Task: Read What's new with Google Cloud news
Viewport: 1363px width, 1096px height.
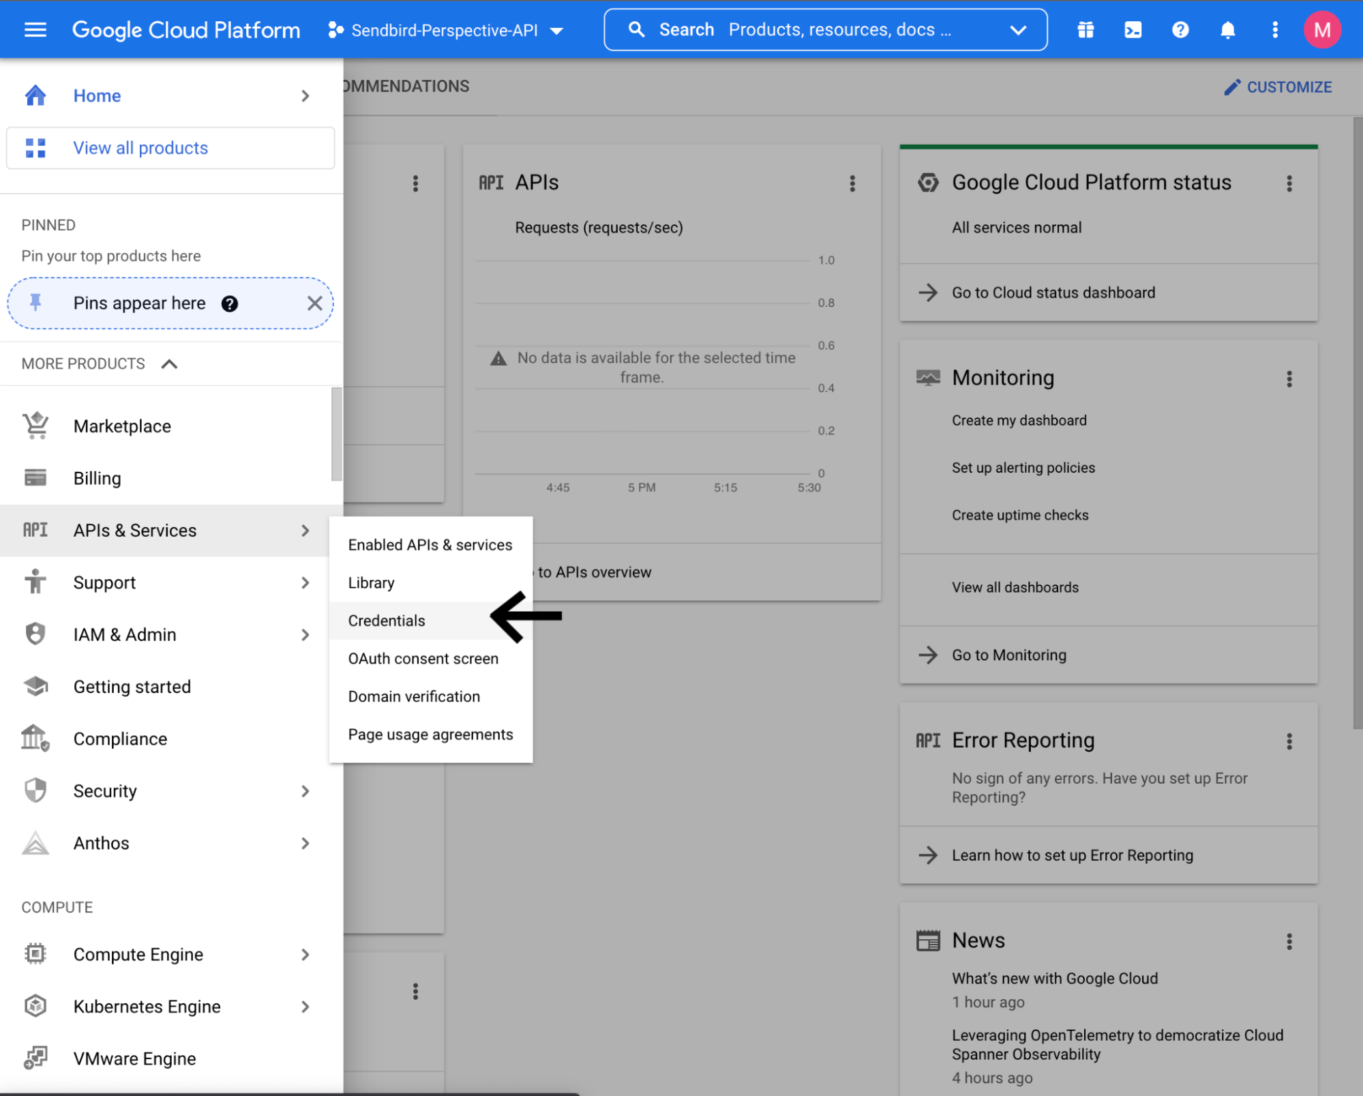Action: (x=1055, y=979)
